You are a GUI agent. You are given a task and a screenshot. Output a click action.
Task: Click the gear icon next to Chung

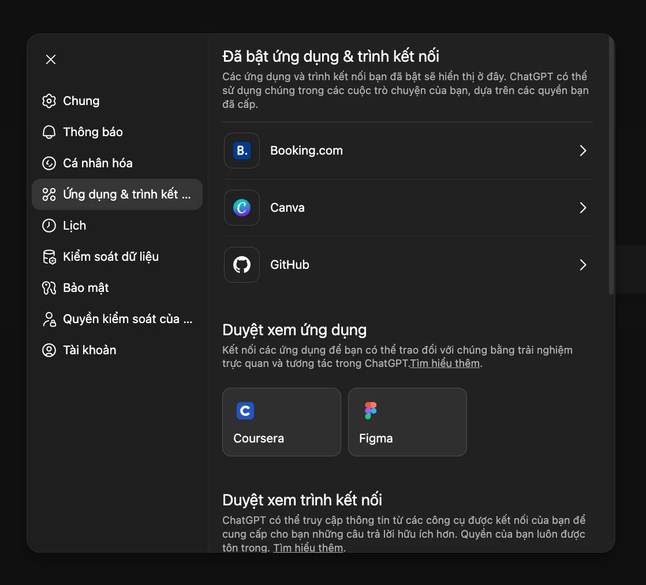click(49, 101)
